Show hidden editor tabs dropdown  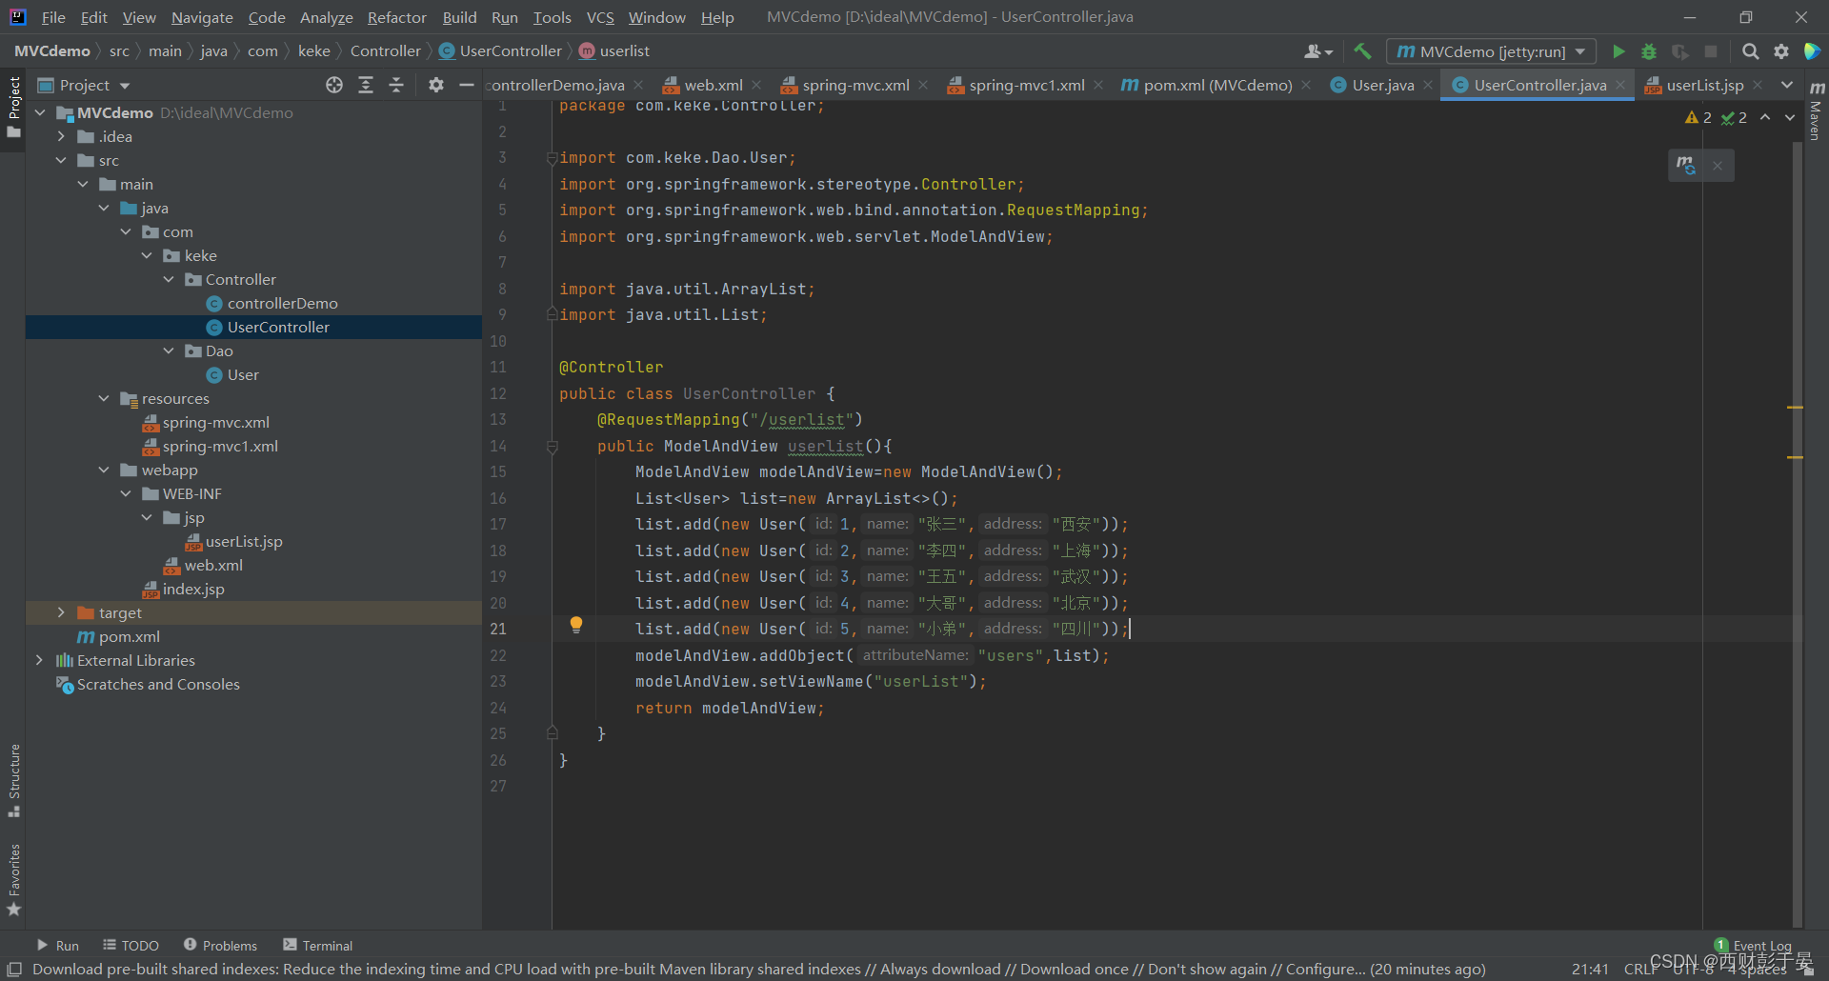click(x=1787, y=85)
